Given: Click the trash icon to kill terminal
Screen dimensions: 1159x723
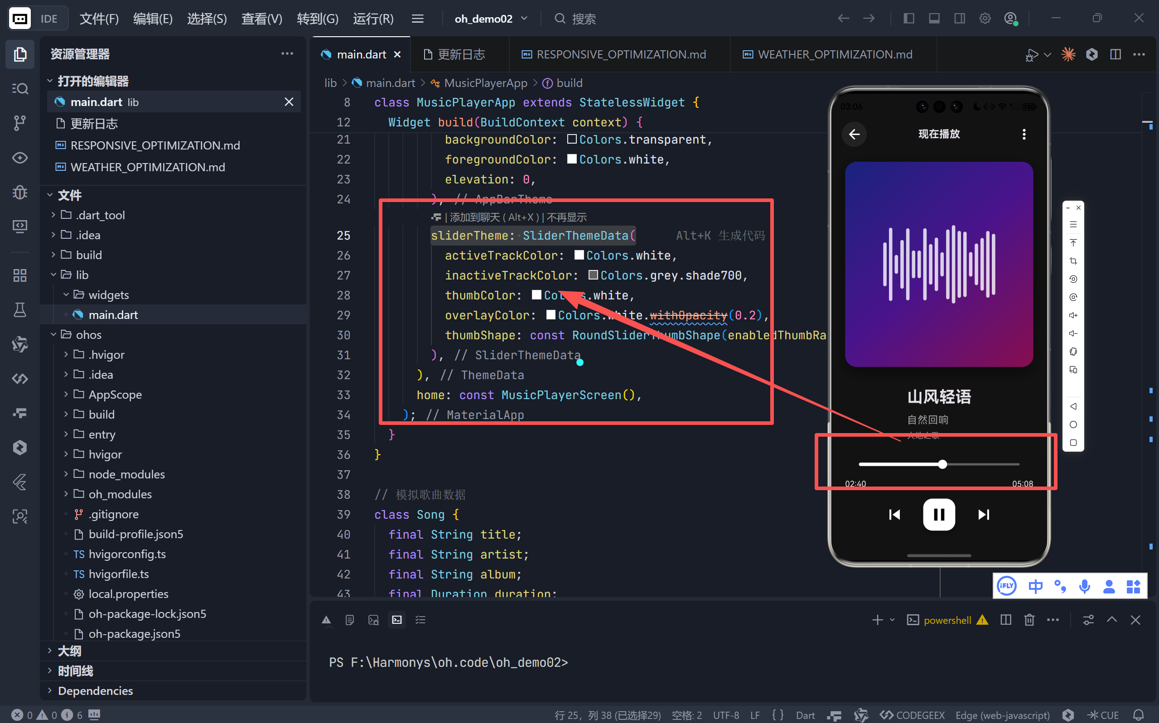Looking at the screenshot, I should point(1029,620).
